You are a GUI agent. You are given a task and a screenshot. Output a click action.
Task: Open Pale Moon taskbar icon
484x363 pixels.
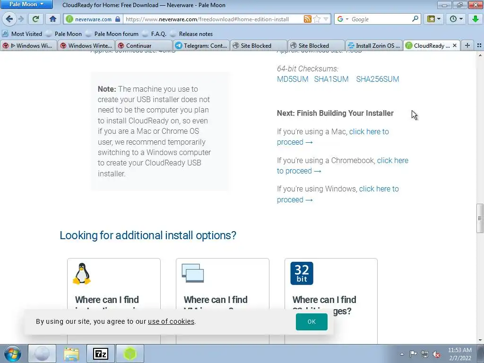[x=42, y=354]
